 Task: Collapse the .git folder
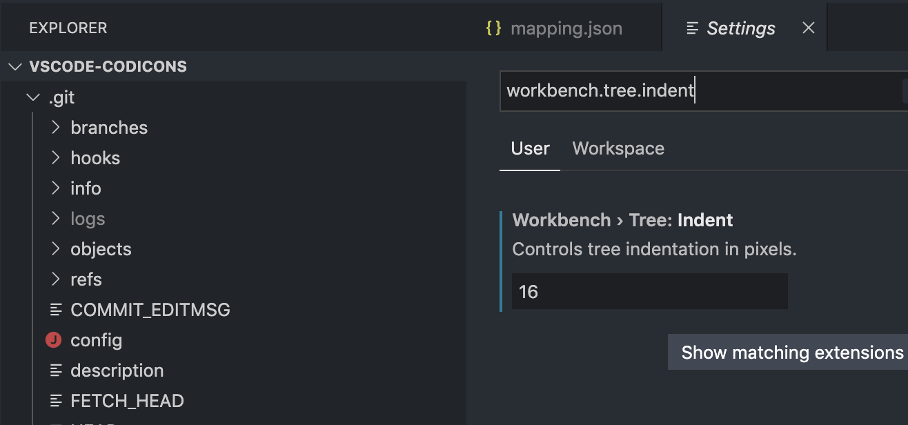32,97
